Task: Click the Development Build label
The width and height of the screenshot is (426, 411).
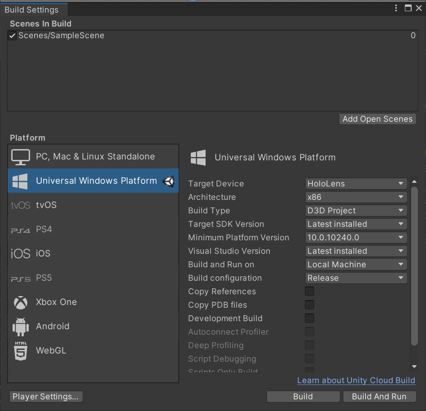Action: coord(225,318)
